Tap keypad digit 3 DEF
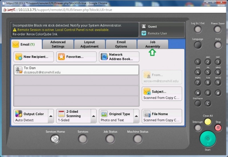228x157 pixels. pyautogui.click(x=218, y=62)
